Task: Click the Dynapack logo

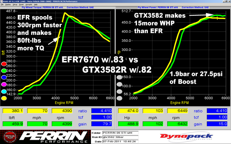Action: click(x=187, y=137)
